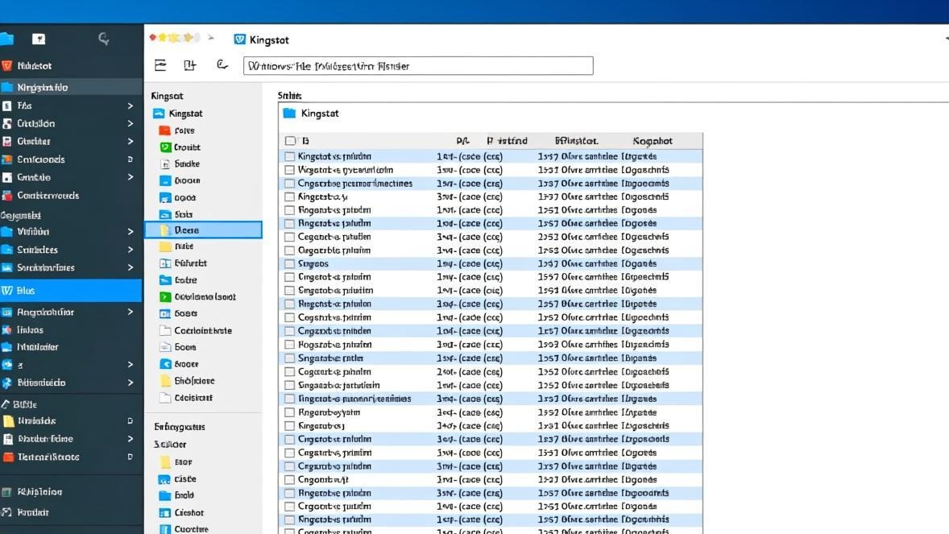Click the pin icon atop the dark sidebar

click(39, 39)
